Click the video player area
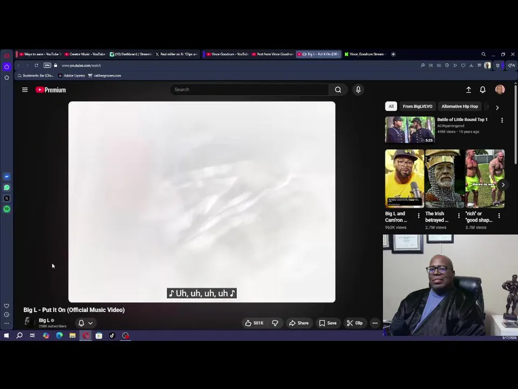Screen dimensions: 518x389 coord(201,202)
